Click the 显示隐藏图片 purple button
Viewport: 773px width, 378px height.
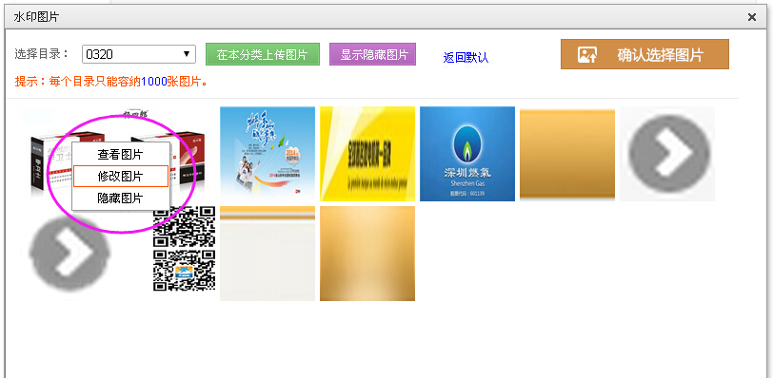tap(373, 54)
